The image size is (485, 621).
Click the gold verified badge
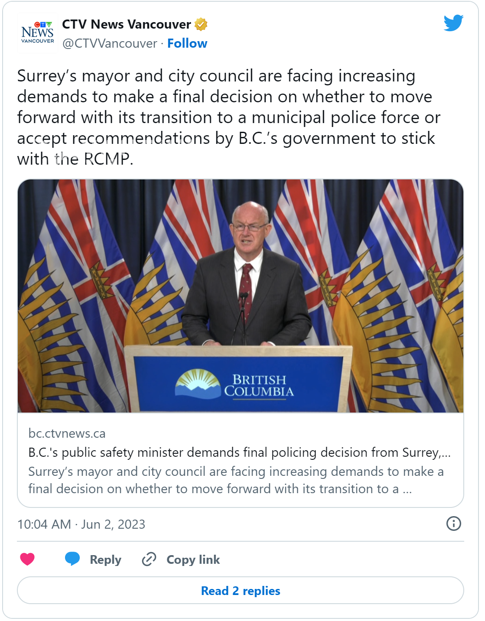(x=201, y=24)
